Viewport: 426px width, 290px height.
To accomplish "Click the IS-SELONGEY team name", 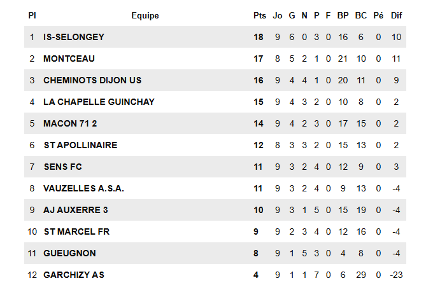I will (73, 37).
